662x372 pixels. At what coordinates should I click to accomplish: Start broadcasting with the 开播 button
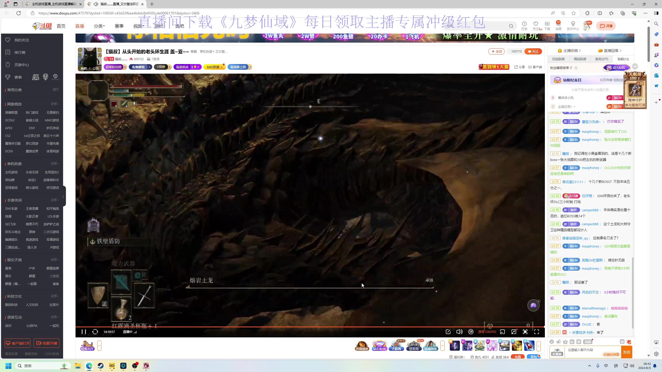pos(606,26)
